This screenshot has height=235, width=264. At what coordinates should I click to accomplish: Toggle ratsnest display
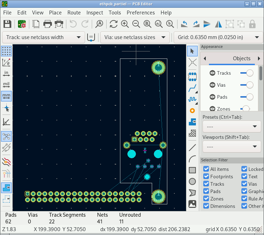coord(6,136)
